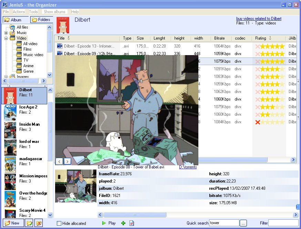
Task: Open the Tools menu
Action: click(33, 12)
